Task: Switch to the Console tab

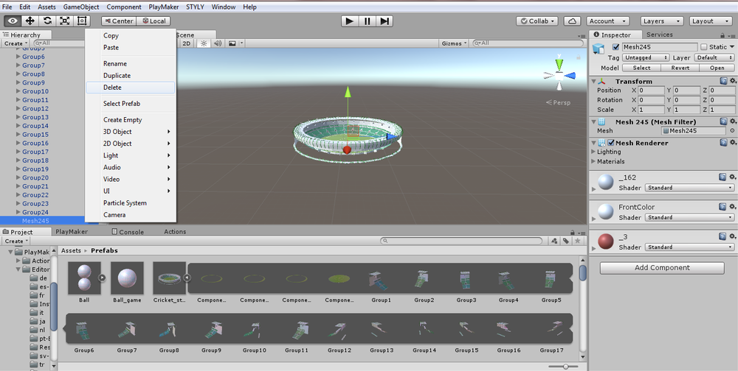Action: pyautogui.click(x=128, y=232)
